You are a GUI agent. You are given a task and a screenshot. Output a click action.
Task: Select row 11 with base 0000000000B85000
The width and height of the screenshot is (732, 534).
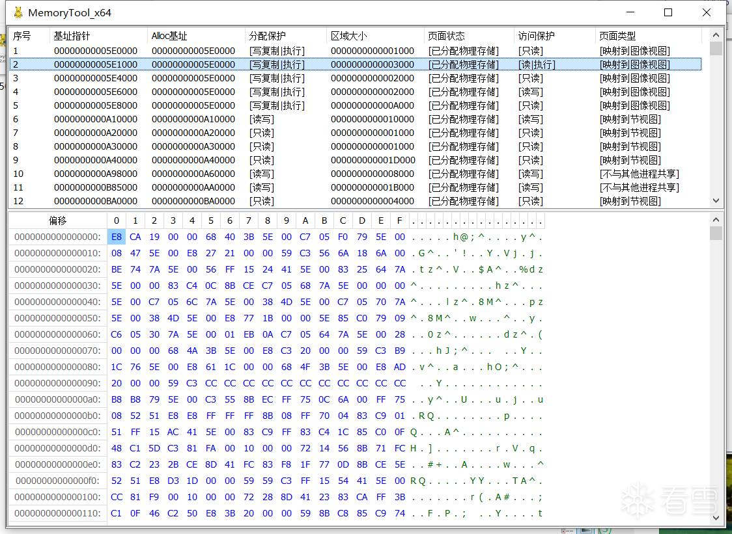tap(356, 187)
